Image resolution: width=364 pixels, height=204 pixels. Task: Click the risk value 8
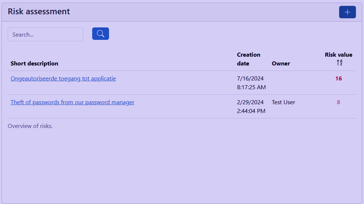click(x=338, y=102)
